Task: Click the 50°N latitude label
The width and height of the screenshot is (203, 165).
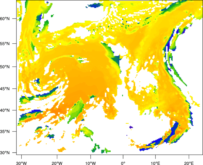Action: tap(5, 67)
